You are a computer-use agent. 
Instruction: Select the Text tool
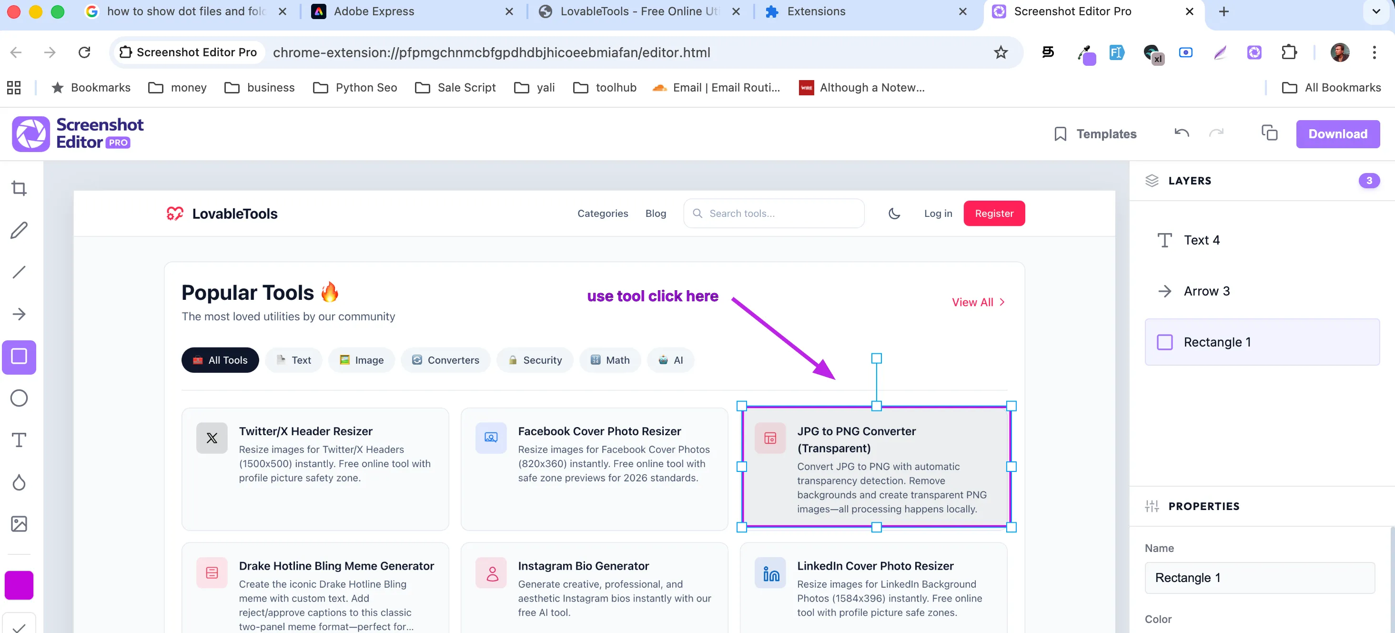tap(19, 440)
